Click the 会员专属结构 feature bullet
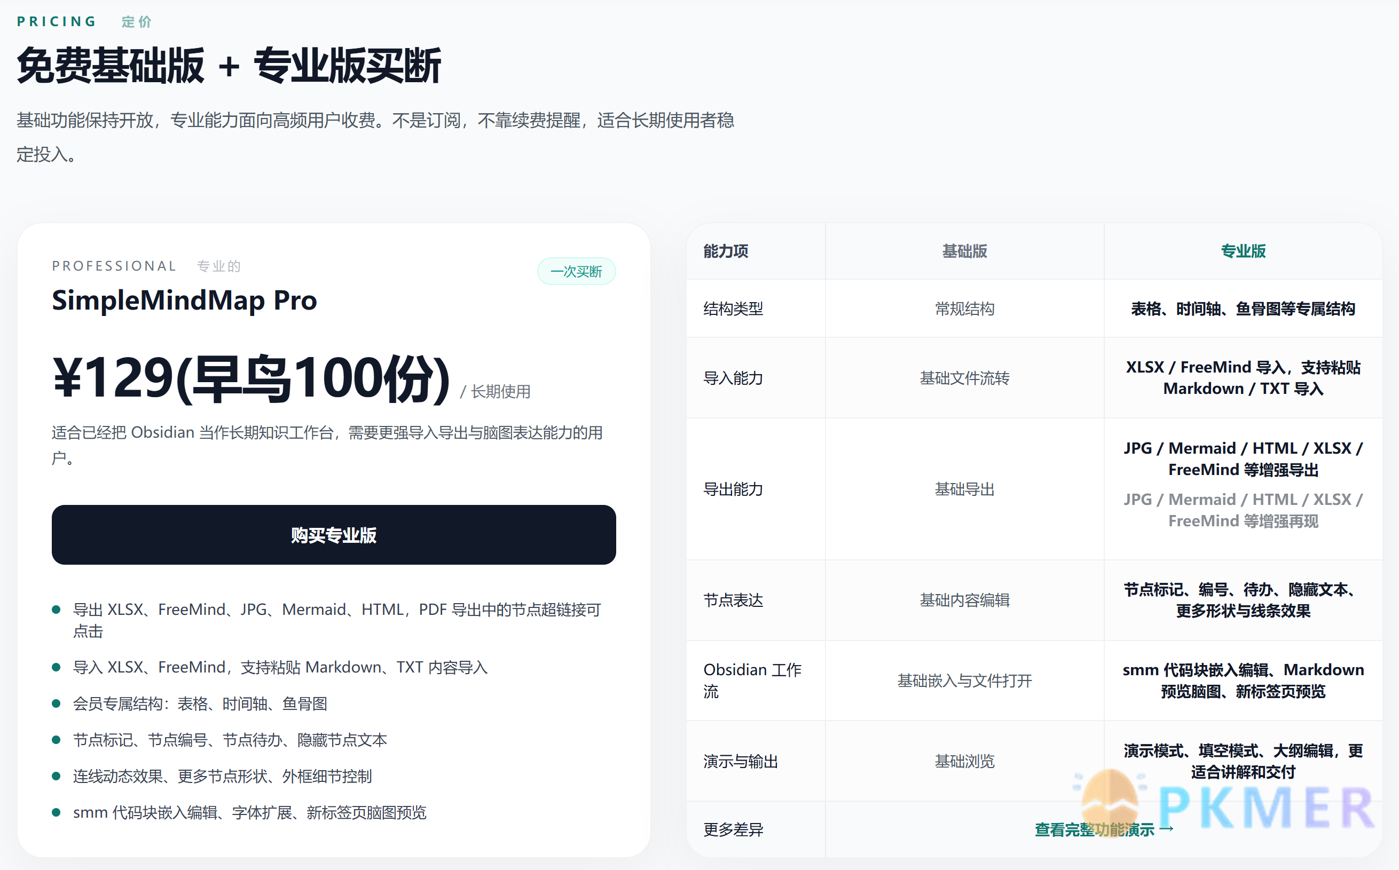 (200, 703)
